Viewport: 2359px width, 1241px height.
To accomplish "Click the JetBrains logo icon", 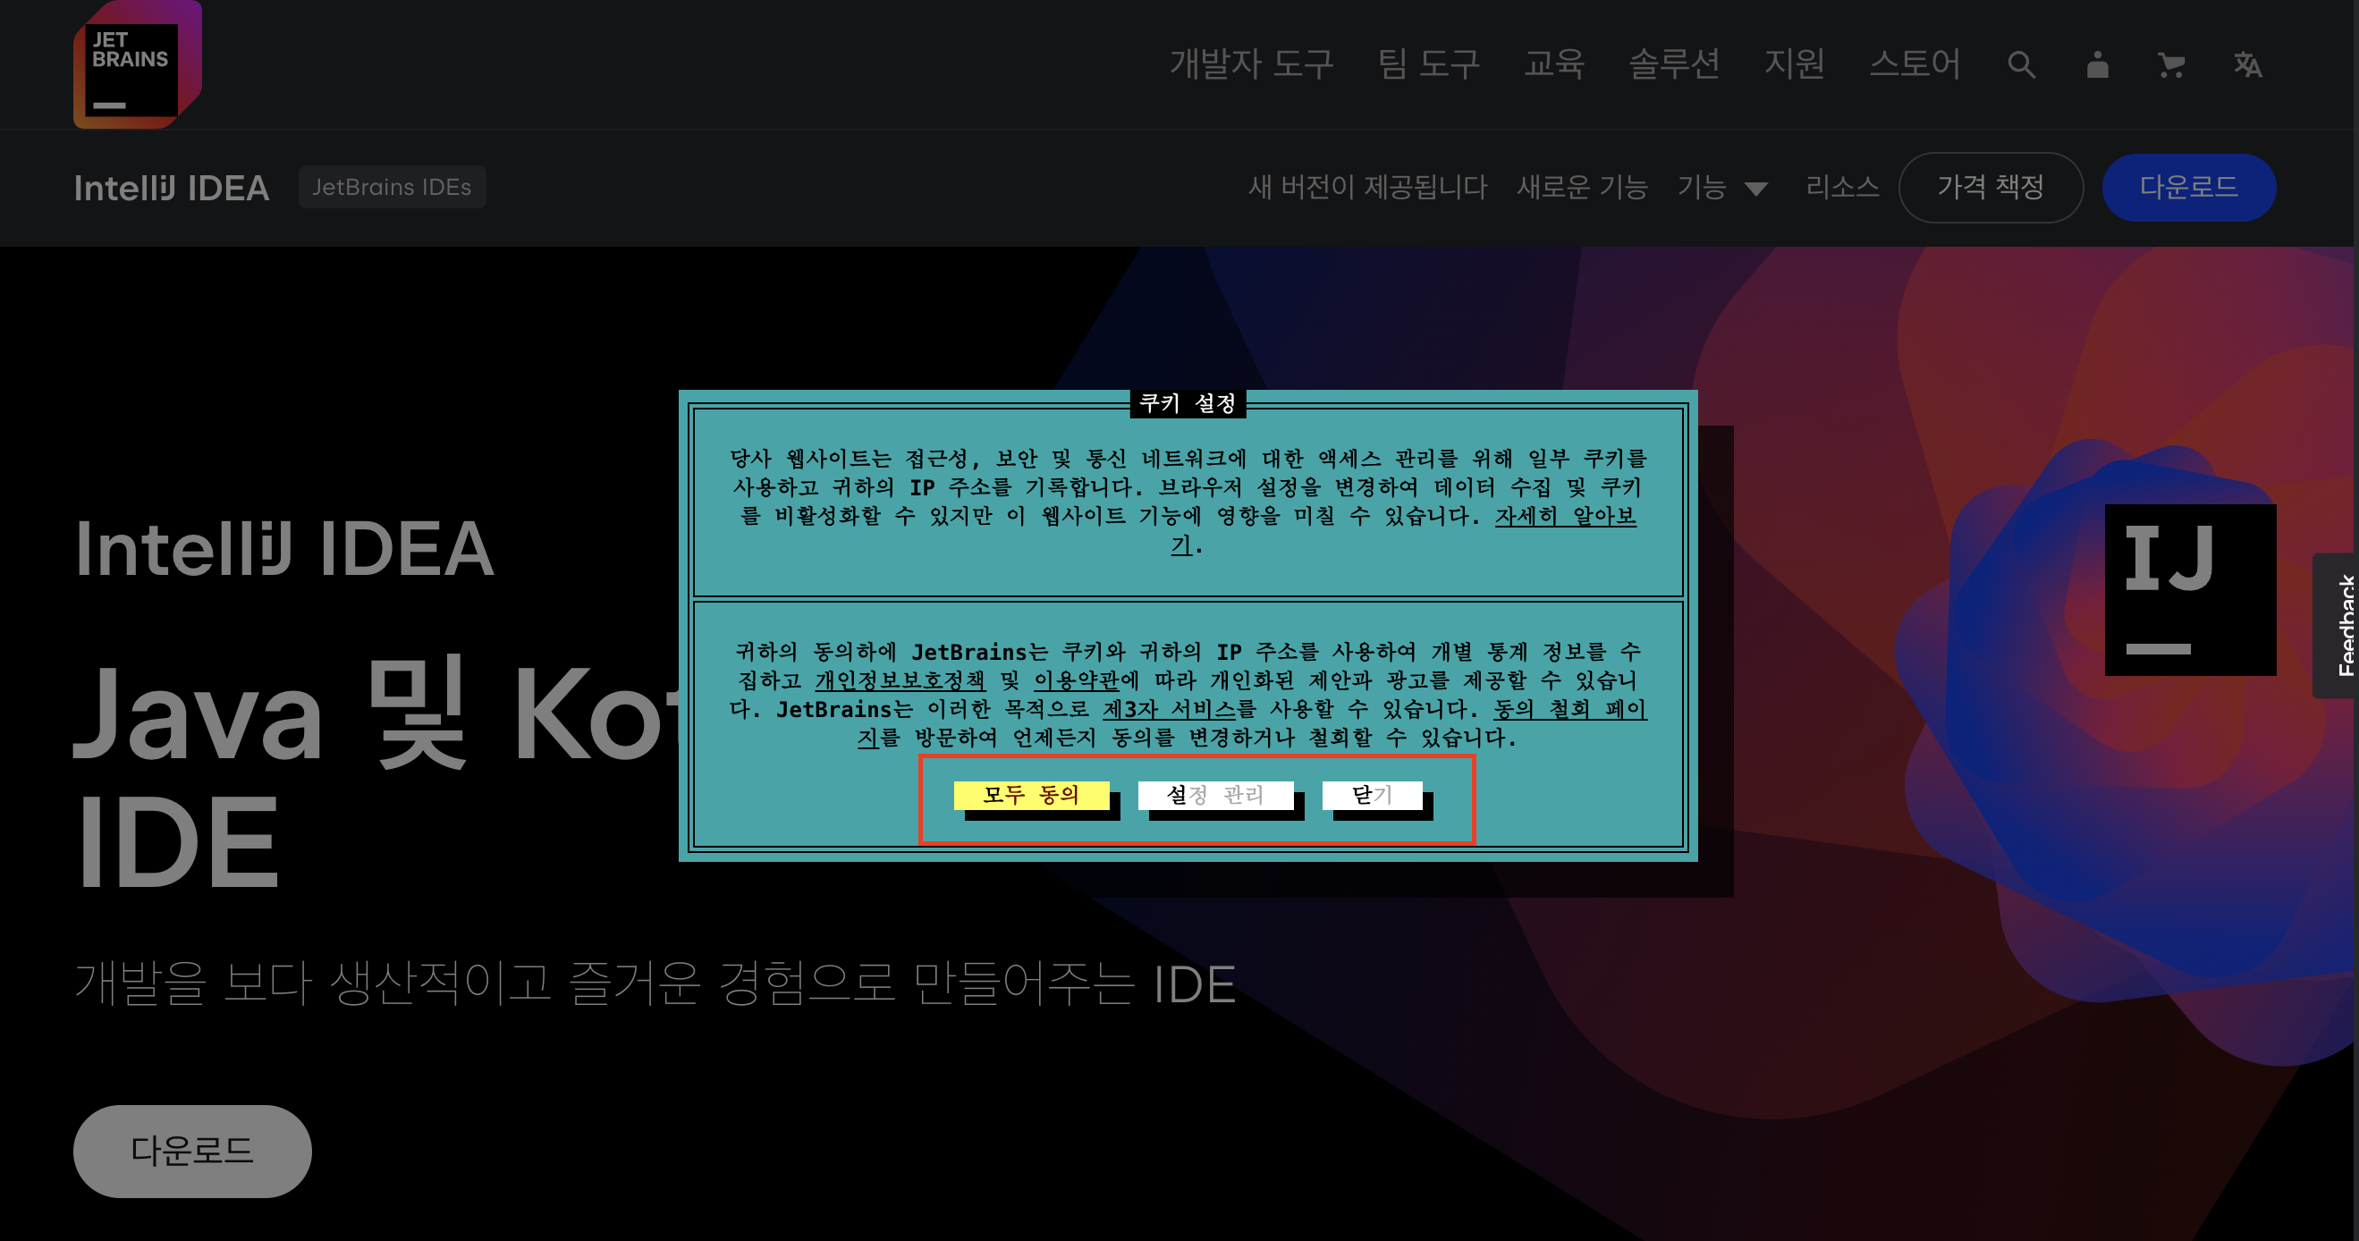I will [137, 64].
